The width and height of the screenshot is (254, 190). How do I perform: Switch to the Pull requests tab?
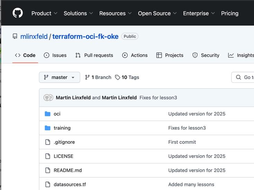pyautogui.click(x=94, y=55)
